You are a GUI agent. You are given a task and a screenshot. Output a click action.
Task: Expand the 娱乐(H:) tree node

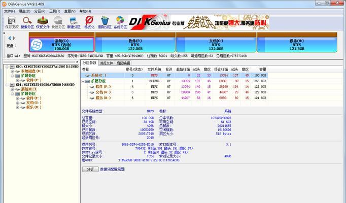[x=18, y=108]
